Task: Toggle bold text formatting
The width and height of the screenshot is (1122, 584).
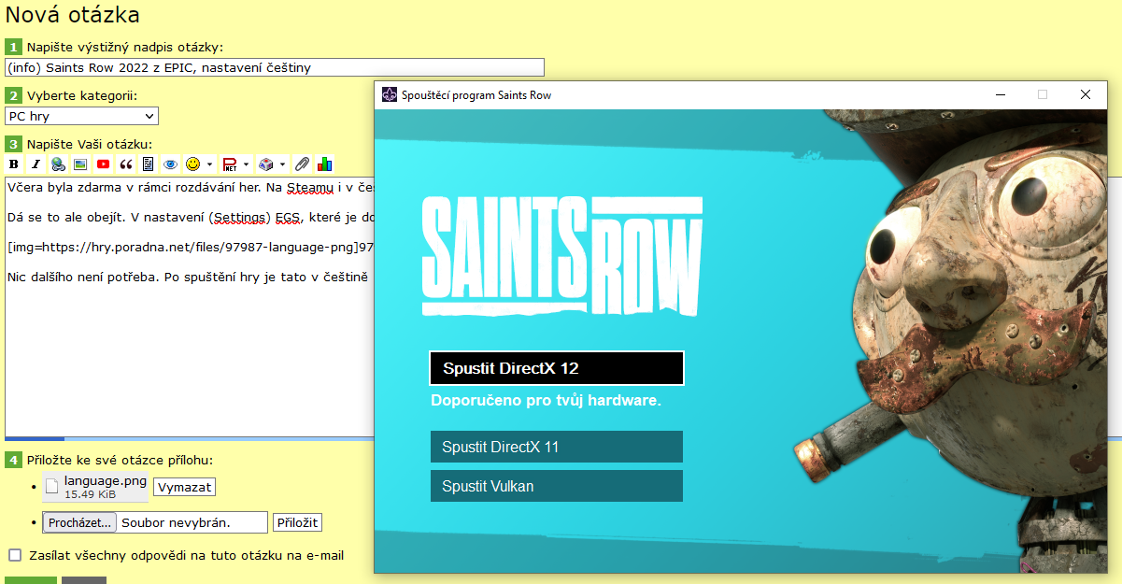Action: [x=13, y=164]
